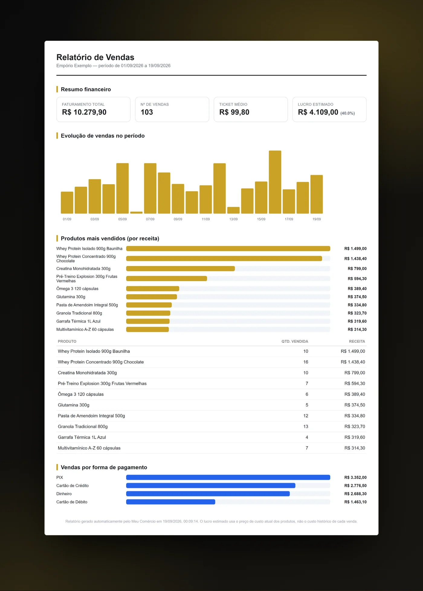
Task: Click R$ 374,50 beside the Glutamina chart bar
Action: tap(357, 297)
